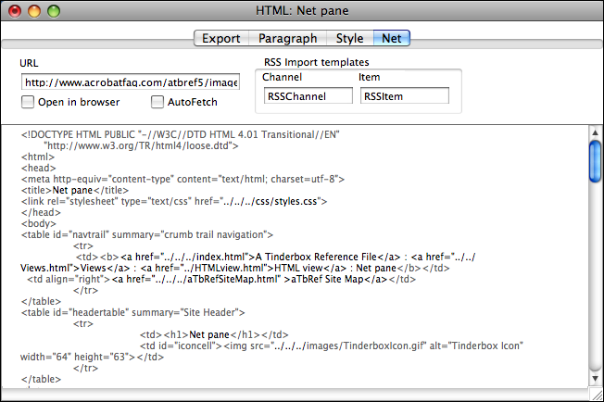Click the scrollbar up arrow
The height and width of the screenshot is (402, 604).
click(595, 132)
